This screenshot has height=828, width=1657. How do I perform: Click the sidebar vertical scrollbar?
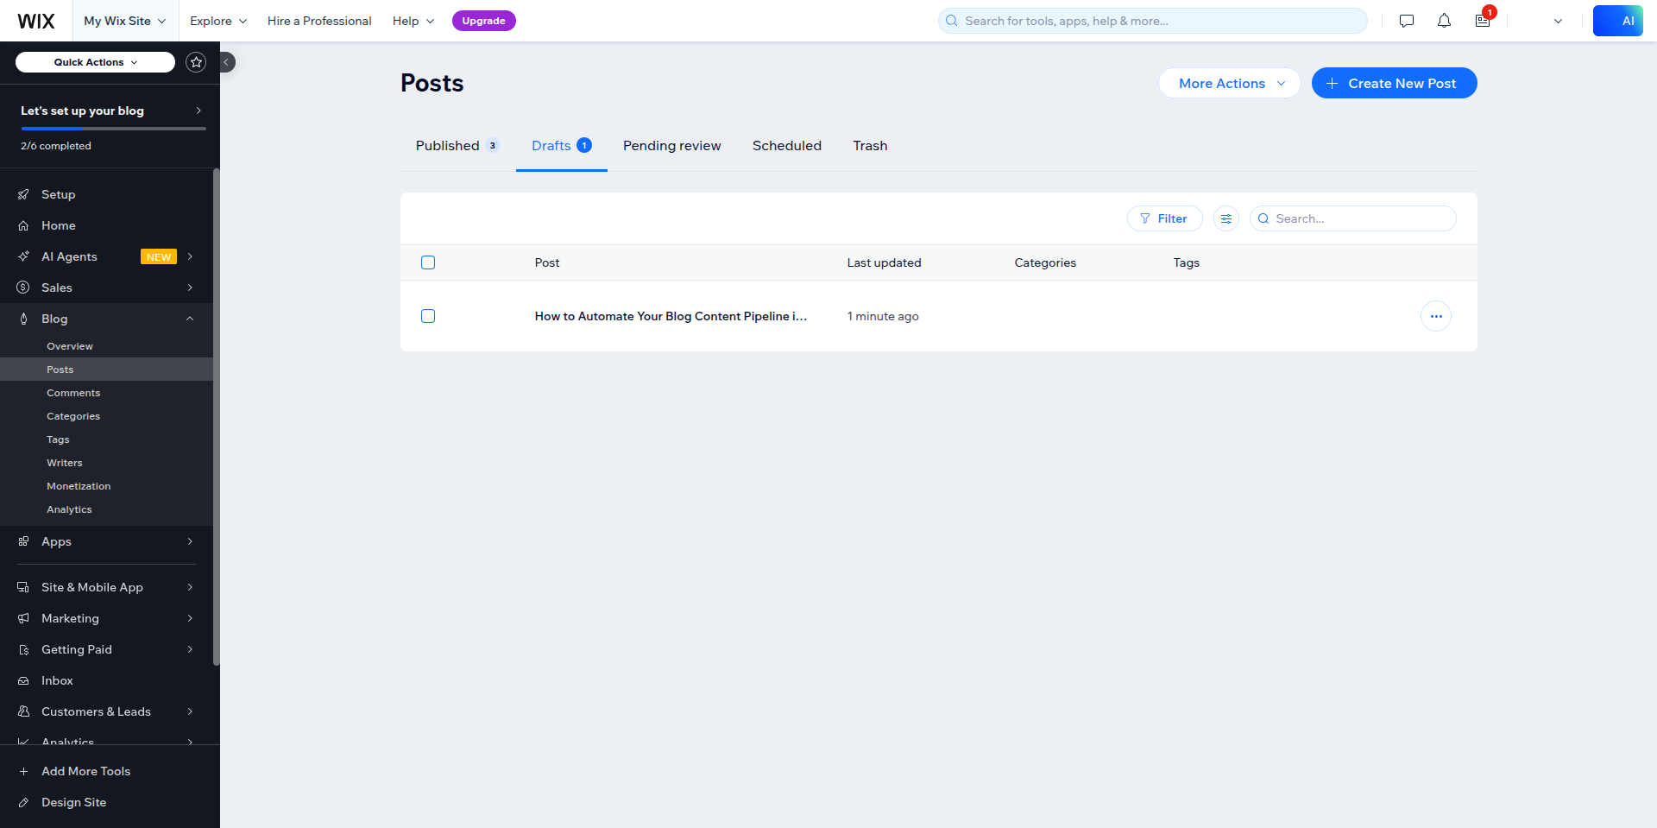(217, 417)
